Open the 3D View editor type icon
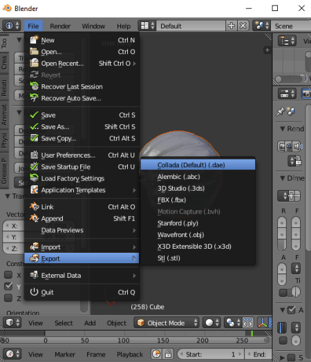 (12, 323)
